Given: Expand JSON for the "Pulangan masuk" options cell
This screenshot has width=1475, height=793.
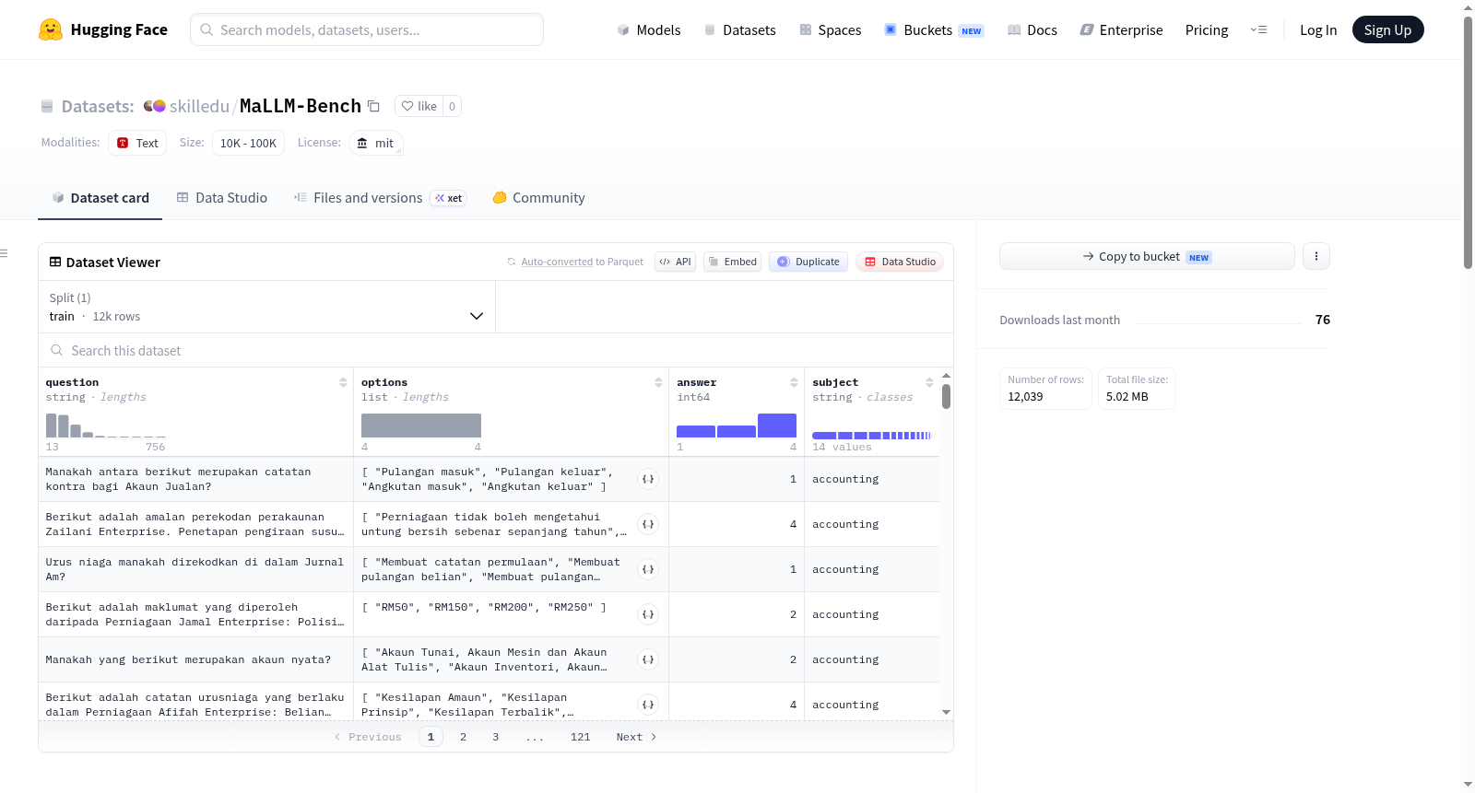Looking at the screenshot, I should coord(648,479).
